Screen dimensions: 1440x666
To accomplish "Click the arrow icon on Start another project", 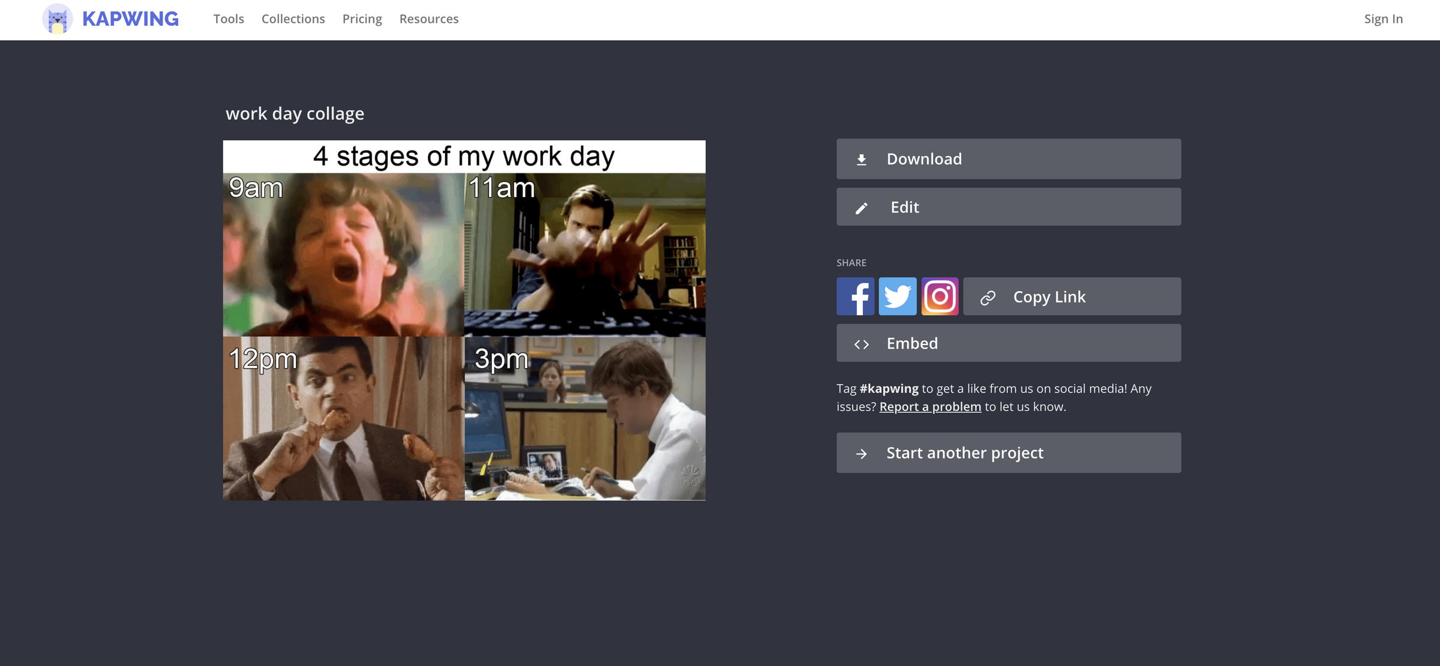I will pyautogui.click(x=862, y=453).
